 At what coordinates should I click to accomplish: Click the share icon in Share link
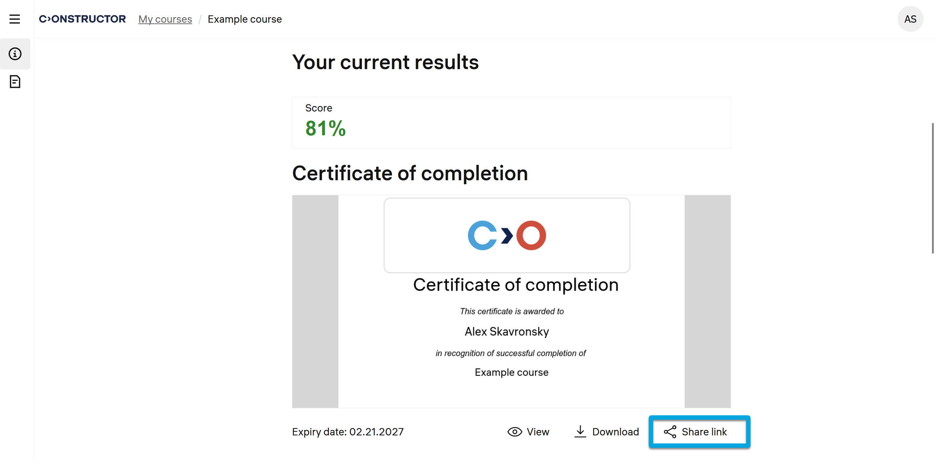(670, 432)
